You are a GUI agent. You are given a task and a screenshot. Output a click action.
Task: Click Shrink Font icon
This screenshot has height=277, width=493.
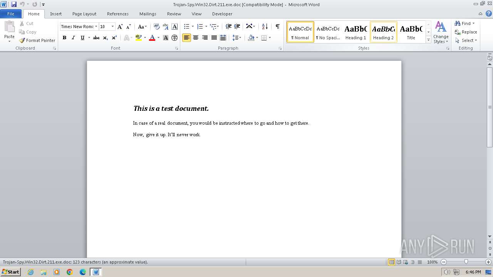(x=129, y=27)
